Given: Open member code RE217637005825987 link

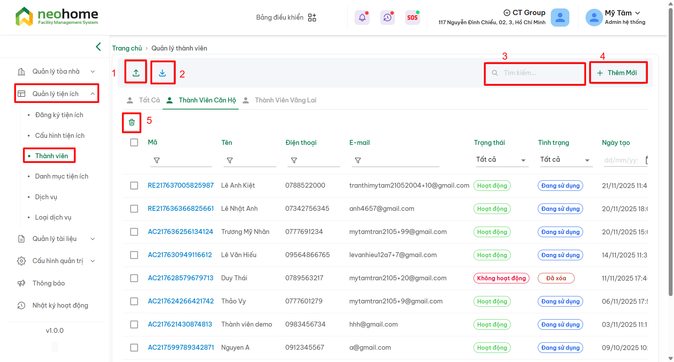Looking at the screenshot, I should [x=180, y=186].
